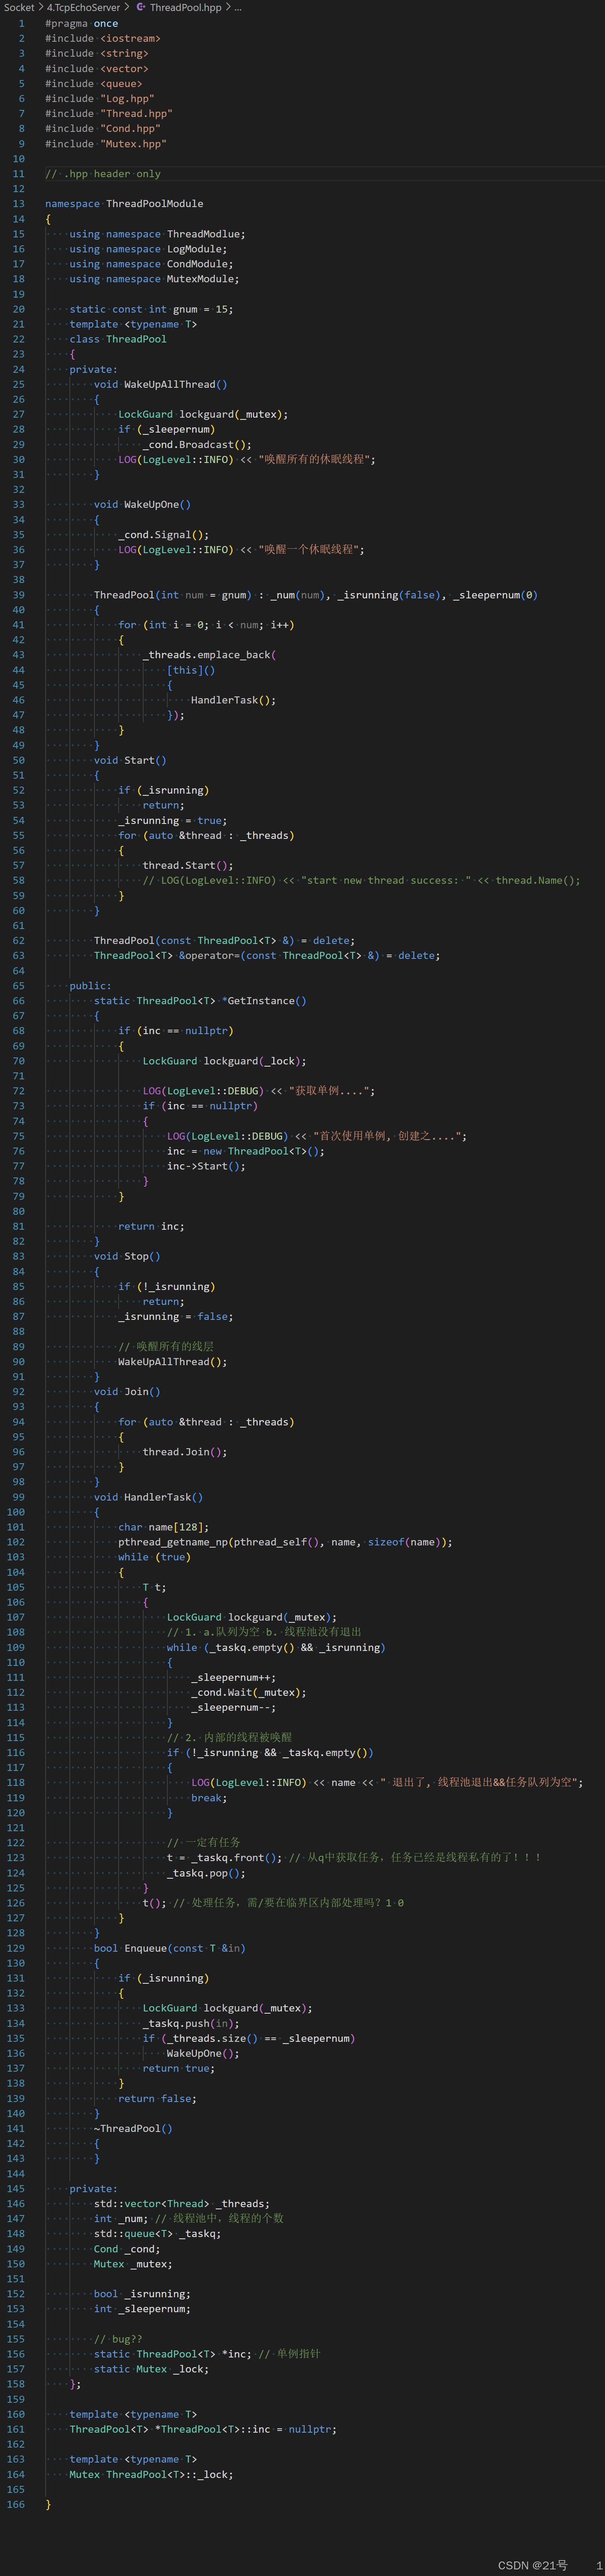Click 'void WakeUpAllThread()' definition
Screen dimensions: 605x2576
[161, 384]
